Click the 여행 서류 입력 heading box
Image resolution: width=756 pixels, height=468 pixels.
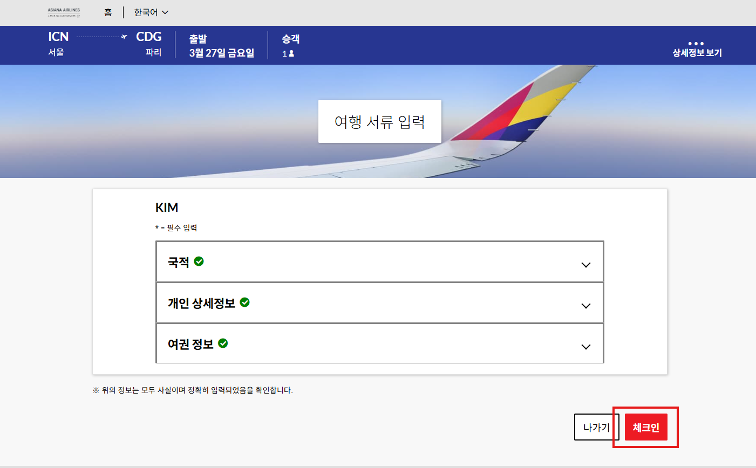pyautogui.click(x=379, y=121)
